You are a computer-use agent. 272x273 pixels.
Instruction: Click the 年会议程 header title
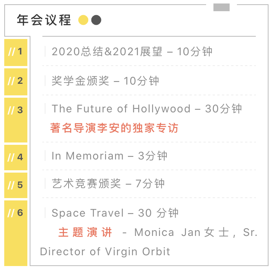click(x=44, y=20)
